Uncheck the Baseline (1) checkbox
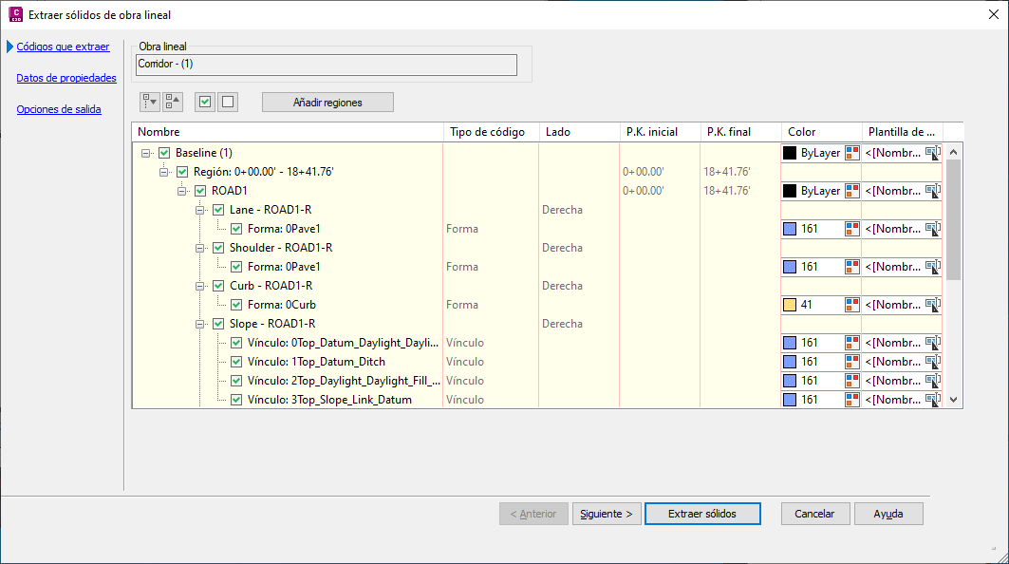 [164, 153]
